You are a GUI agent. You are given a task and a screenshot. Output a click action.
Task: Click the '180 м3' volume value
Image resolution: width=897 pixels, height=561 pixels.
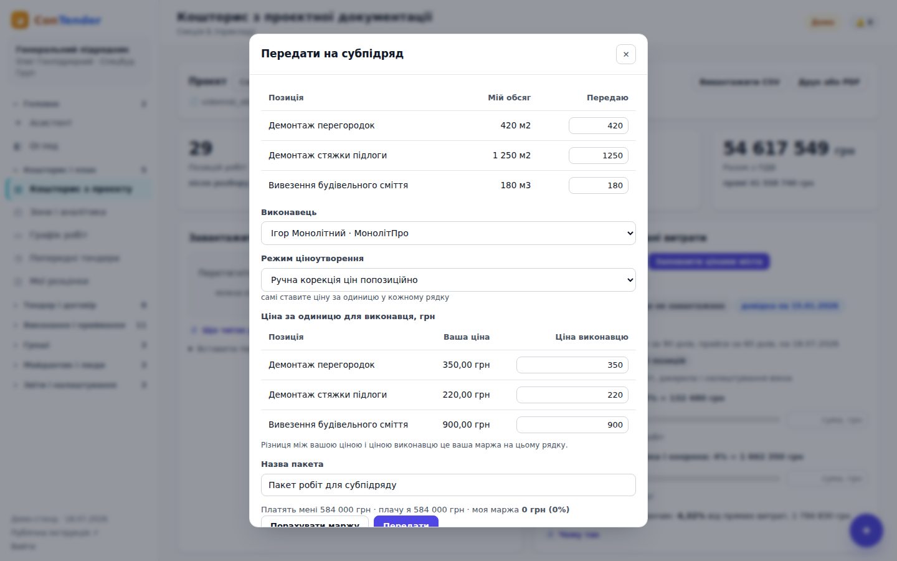[x=516, y=185]
